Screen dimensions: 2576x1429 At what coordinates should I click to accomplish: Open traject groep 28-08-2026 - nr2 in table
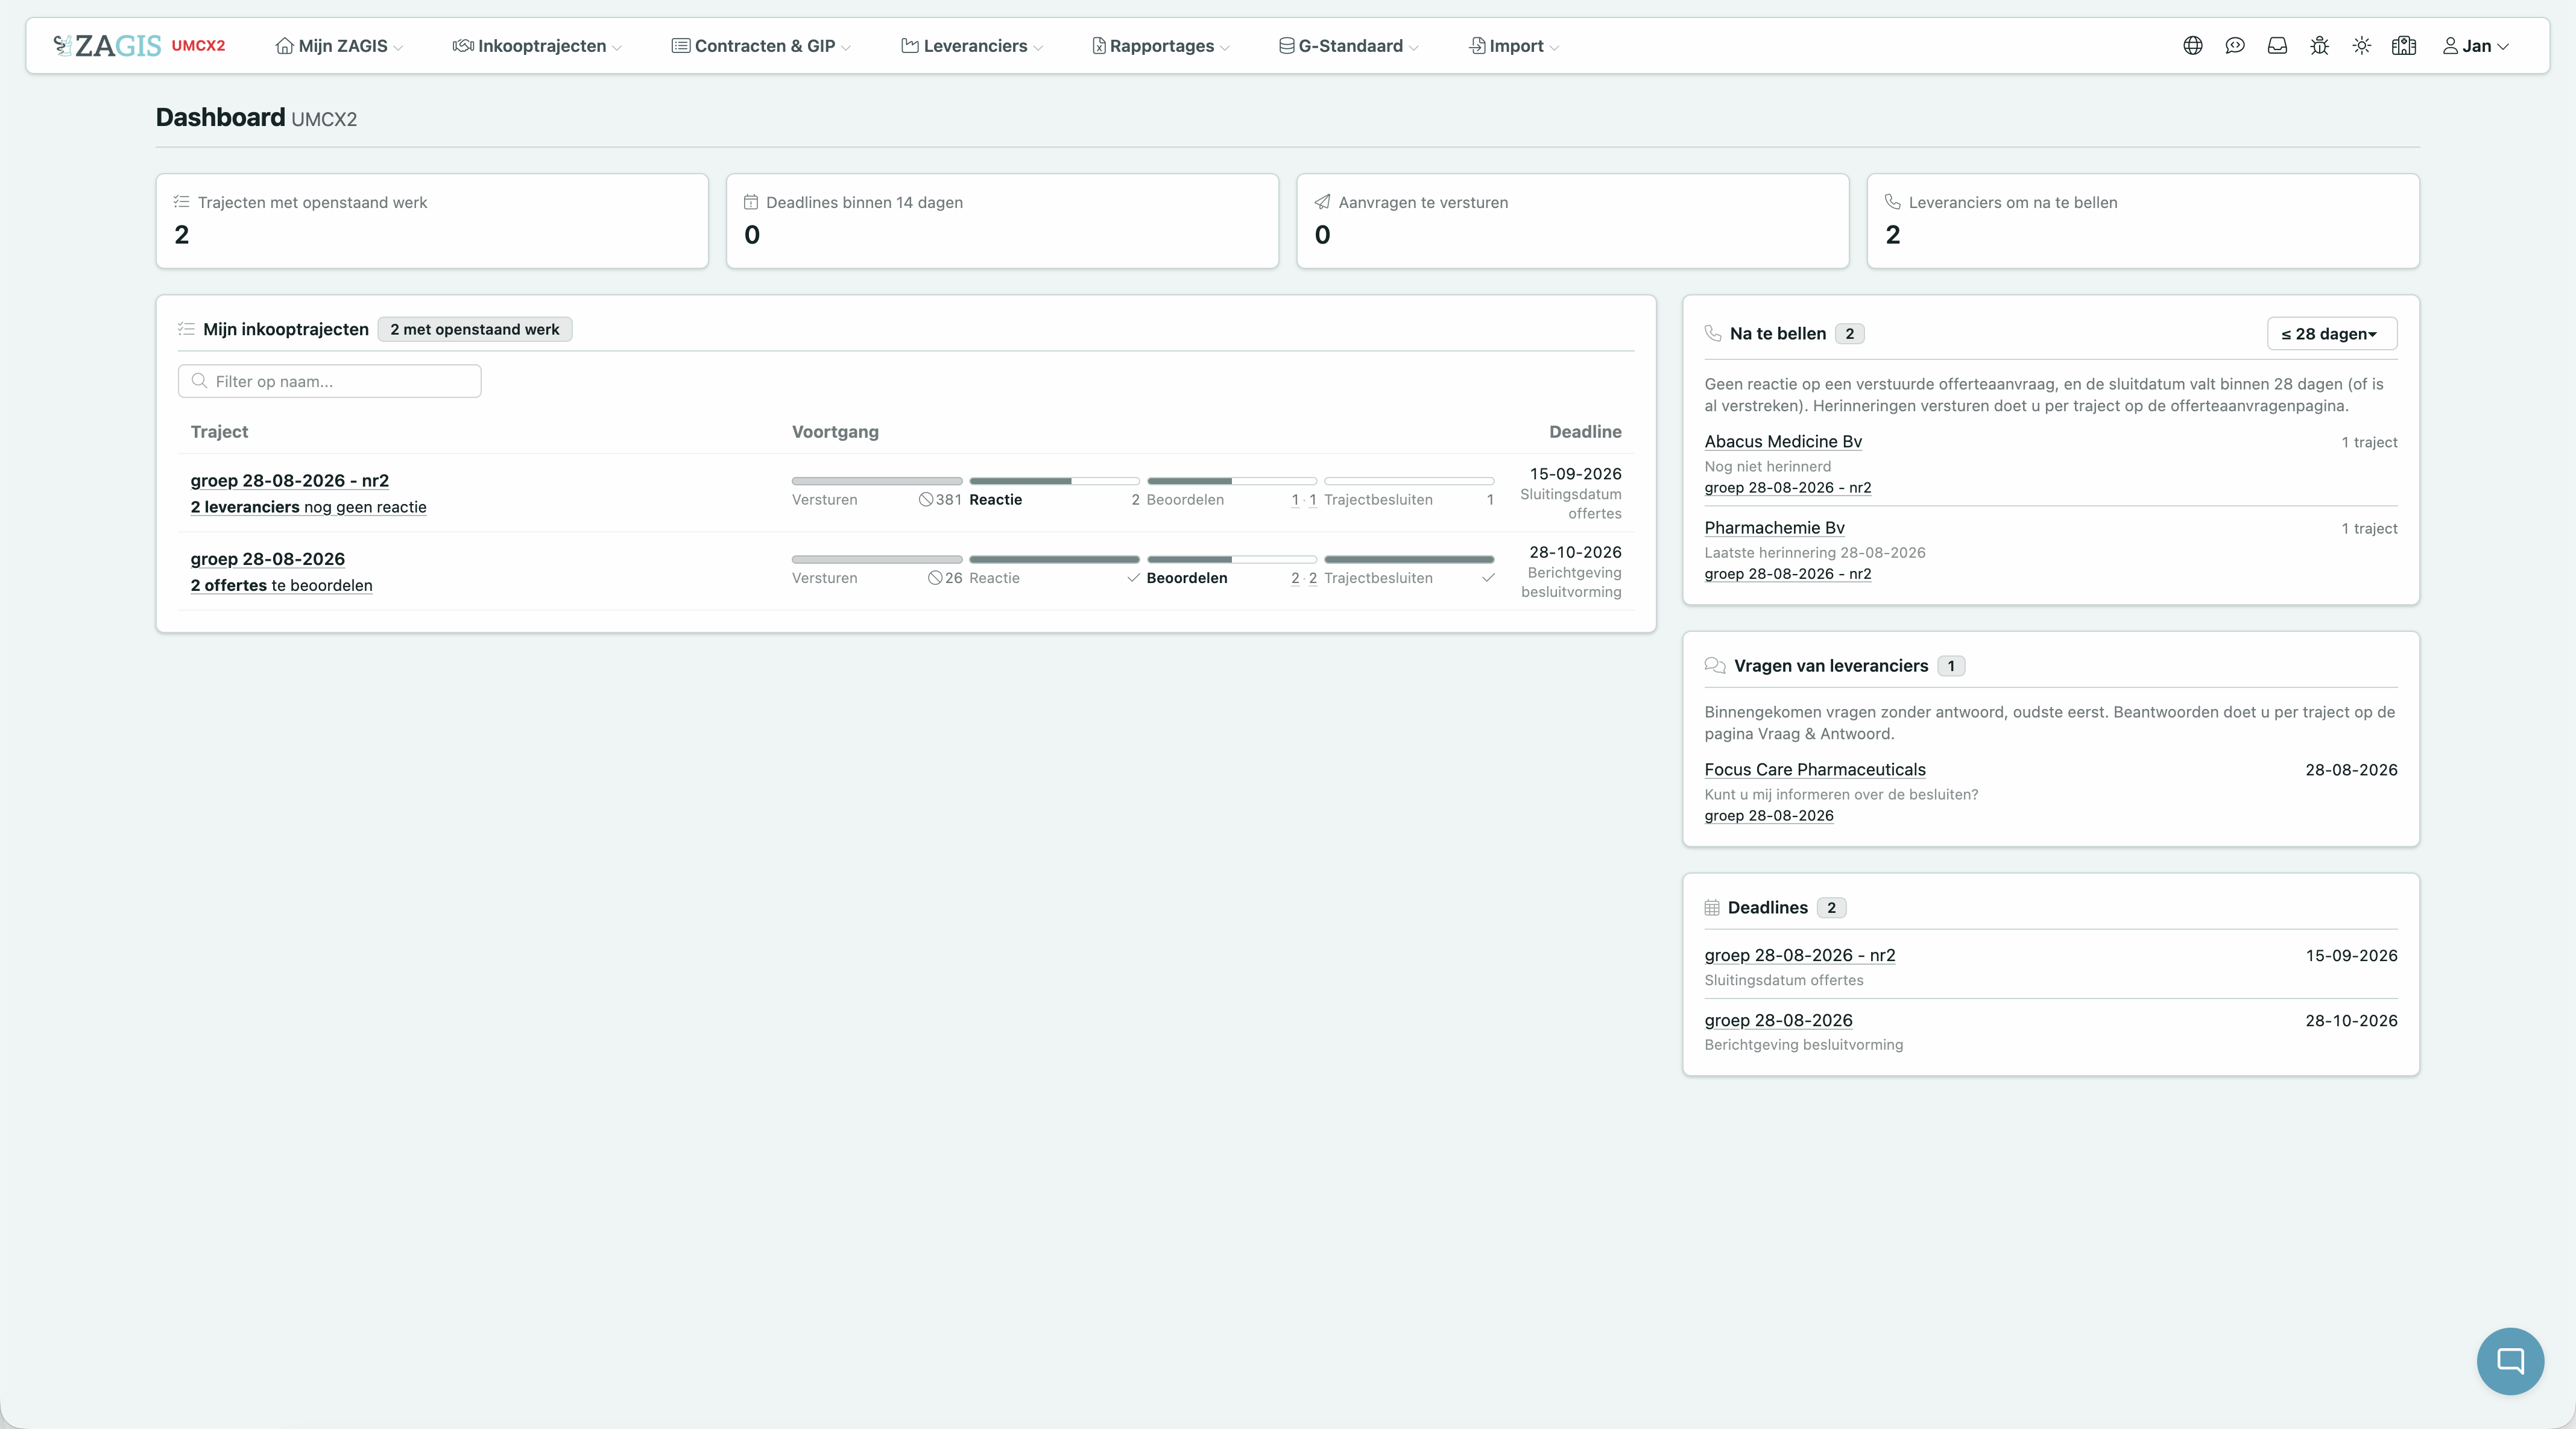click(289, 481)
